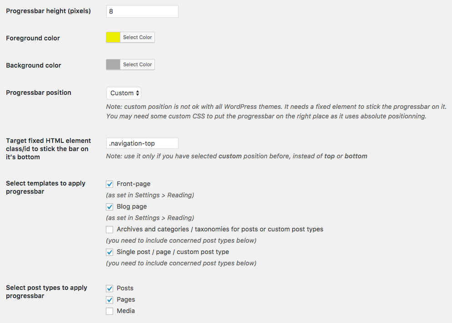Click the Progressbar height input field
452x323 pixels.
[142, 11]
